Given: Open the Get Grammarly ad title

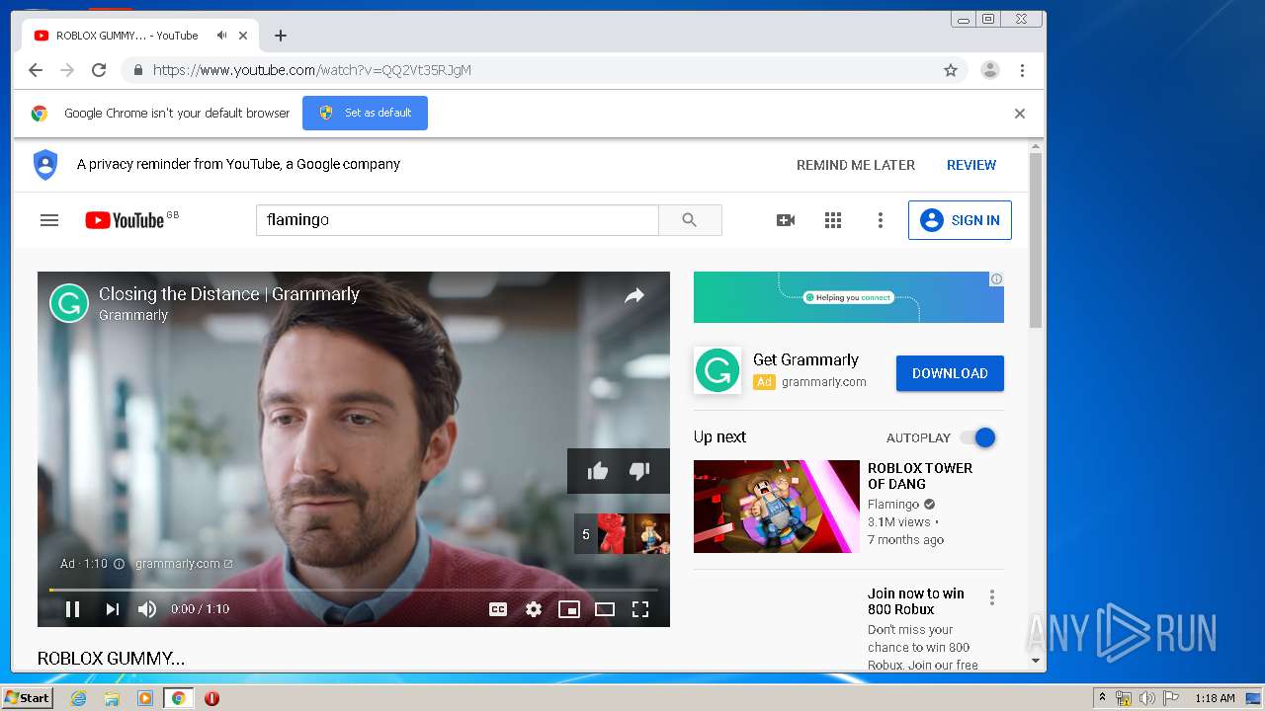Looking at the screenshot, I should click(x=805, y=359).
